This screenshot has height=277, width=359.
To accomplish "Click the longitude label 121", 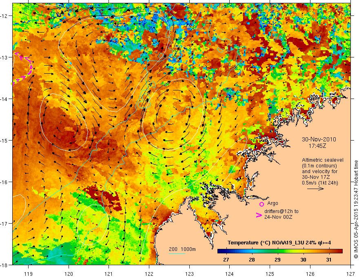I will (109, 274).
